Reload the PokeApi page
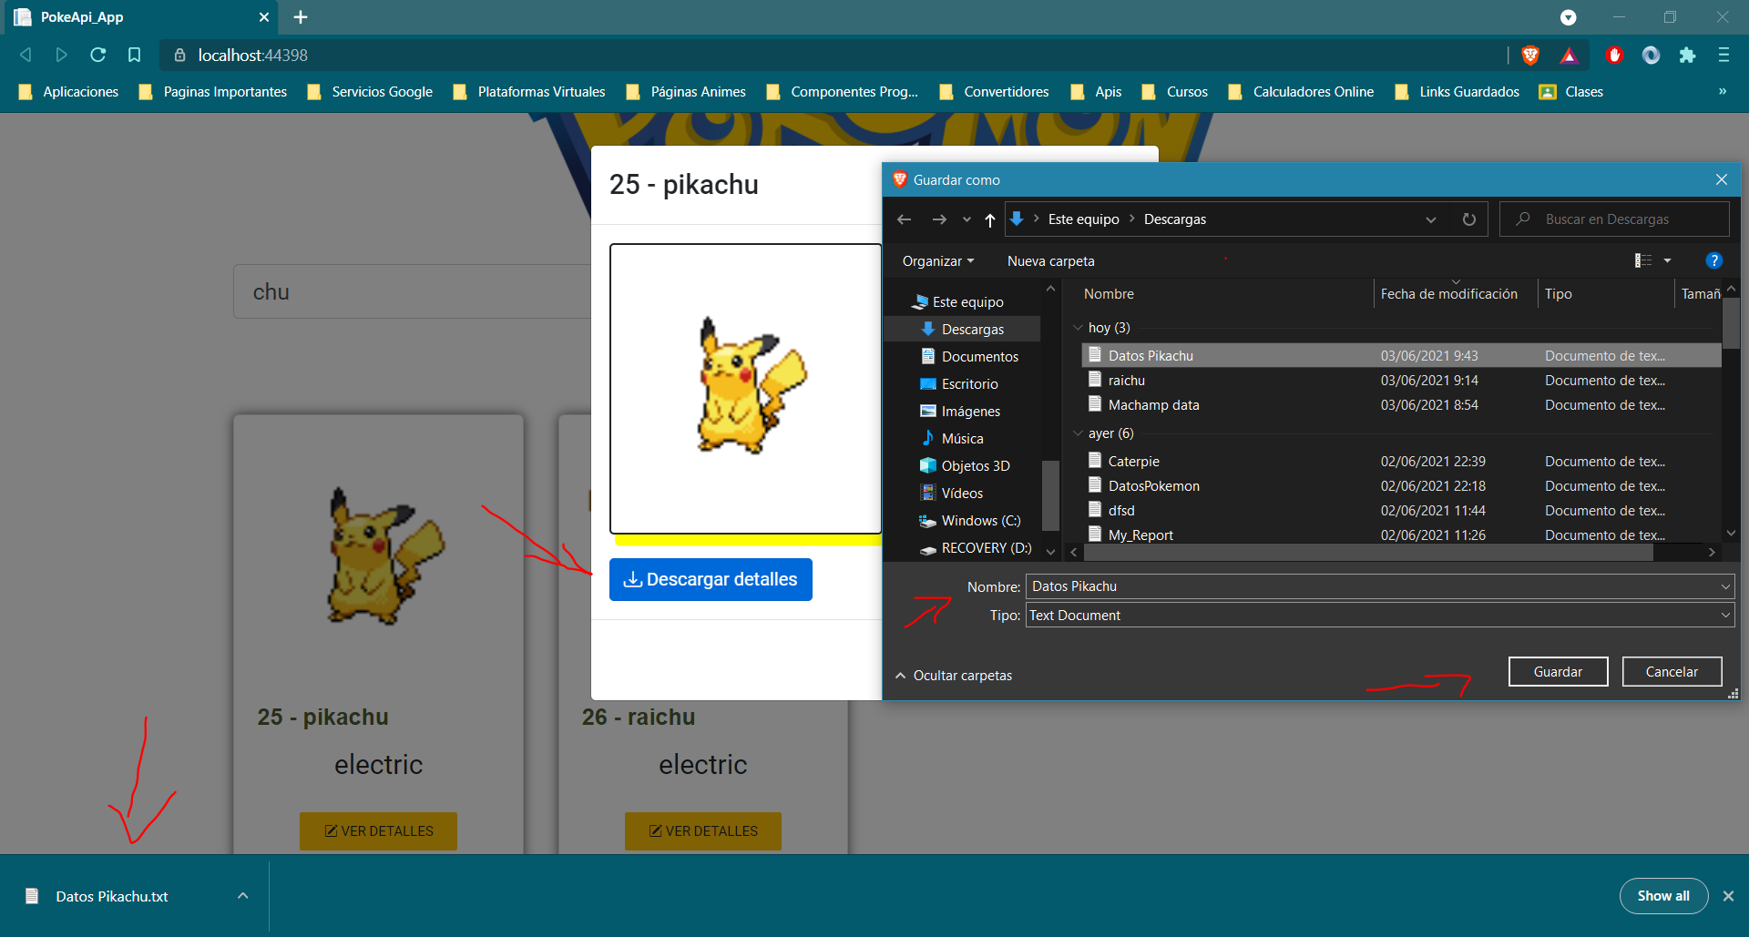The image size is (1749, 937). pos(97,55)
